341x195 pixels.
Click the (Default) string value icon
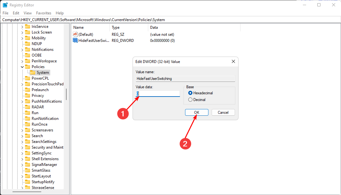[x=75, y=34]
